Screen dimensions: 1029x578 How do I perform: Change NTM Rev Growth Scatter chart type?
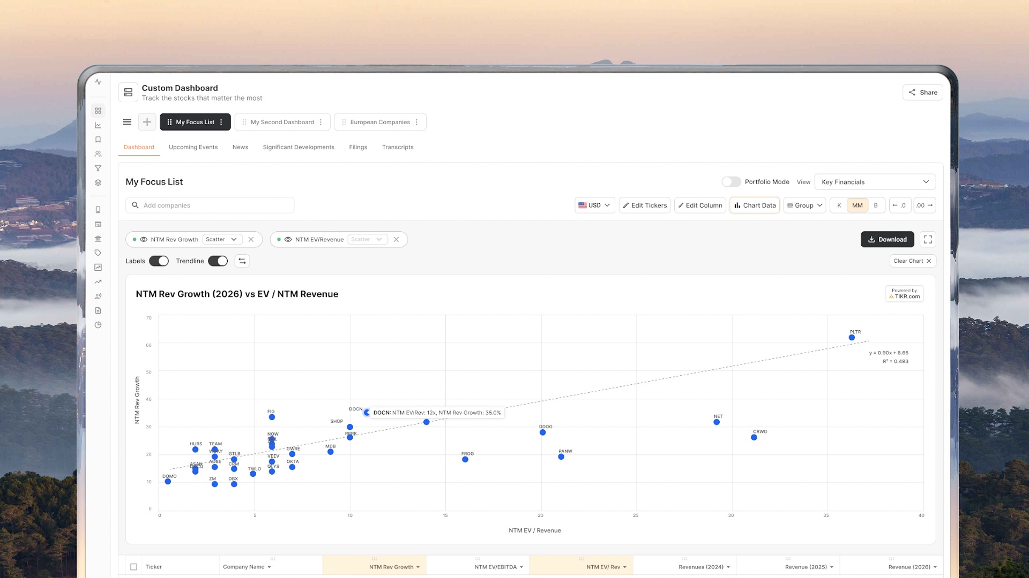[x=222, y=240]
